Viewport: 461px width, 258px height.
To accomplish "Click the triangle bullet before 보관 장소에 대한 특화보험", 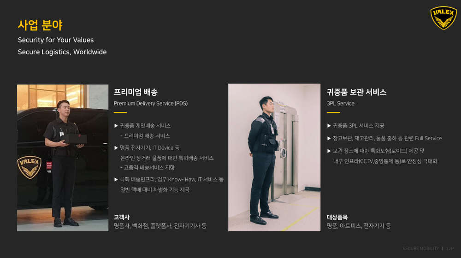I will pyautogui.click(x=329, y=151).
